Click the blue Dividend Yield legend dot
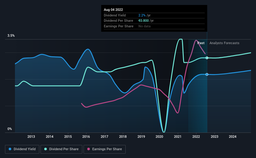Screen dimensions: 256x158 click(10, 149)
